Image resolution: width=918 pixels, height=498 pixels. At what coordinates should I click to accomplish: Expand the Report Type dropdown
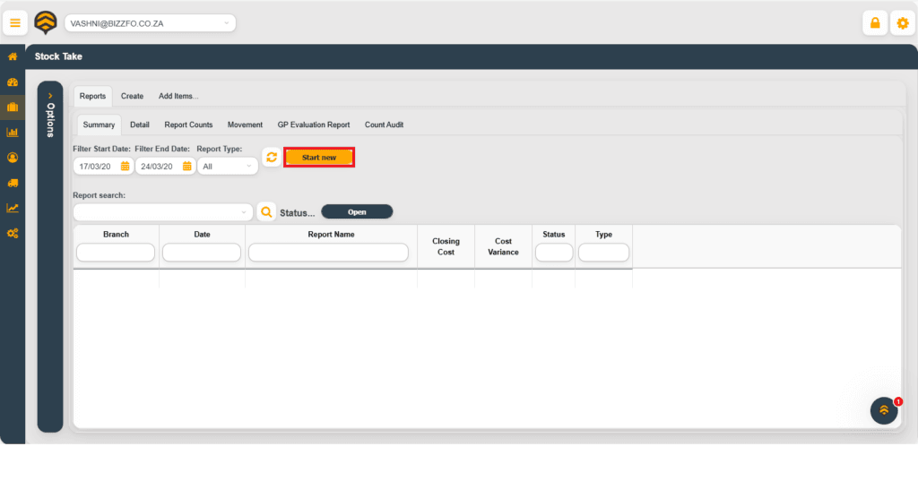(227, 166)
